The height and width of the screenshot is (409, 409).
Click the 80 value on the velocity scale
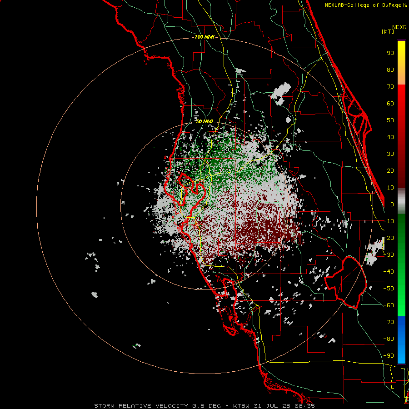click(390, 70)
